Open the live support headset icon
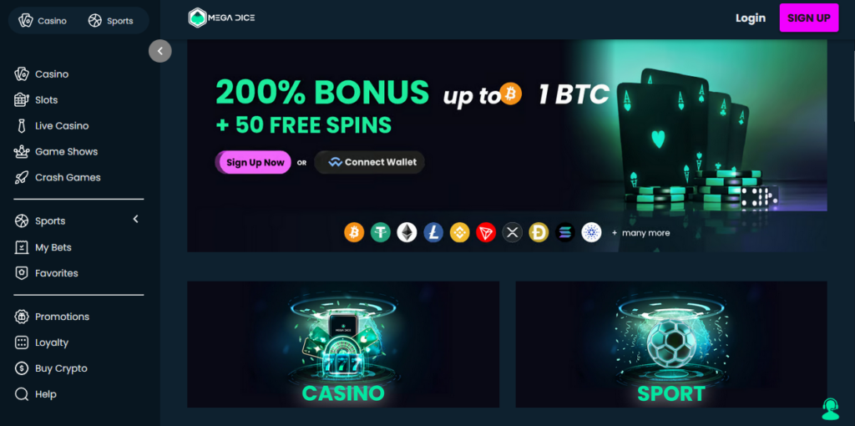Viewport: 855px width, 426px height. point(830,408)
